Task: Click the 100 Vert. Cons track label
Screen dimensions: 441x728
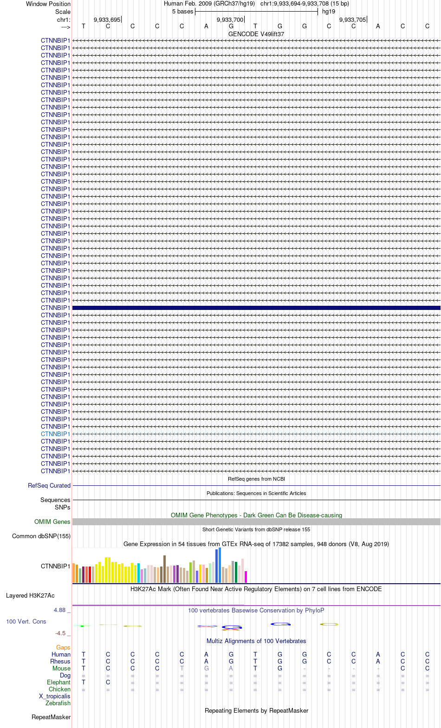Action: (26, 621)
